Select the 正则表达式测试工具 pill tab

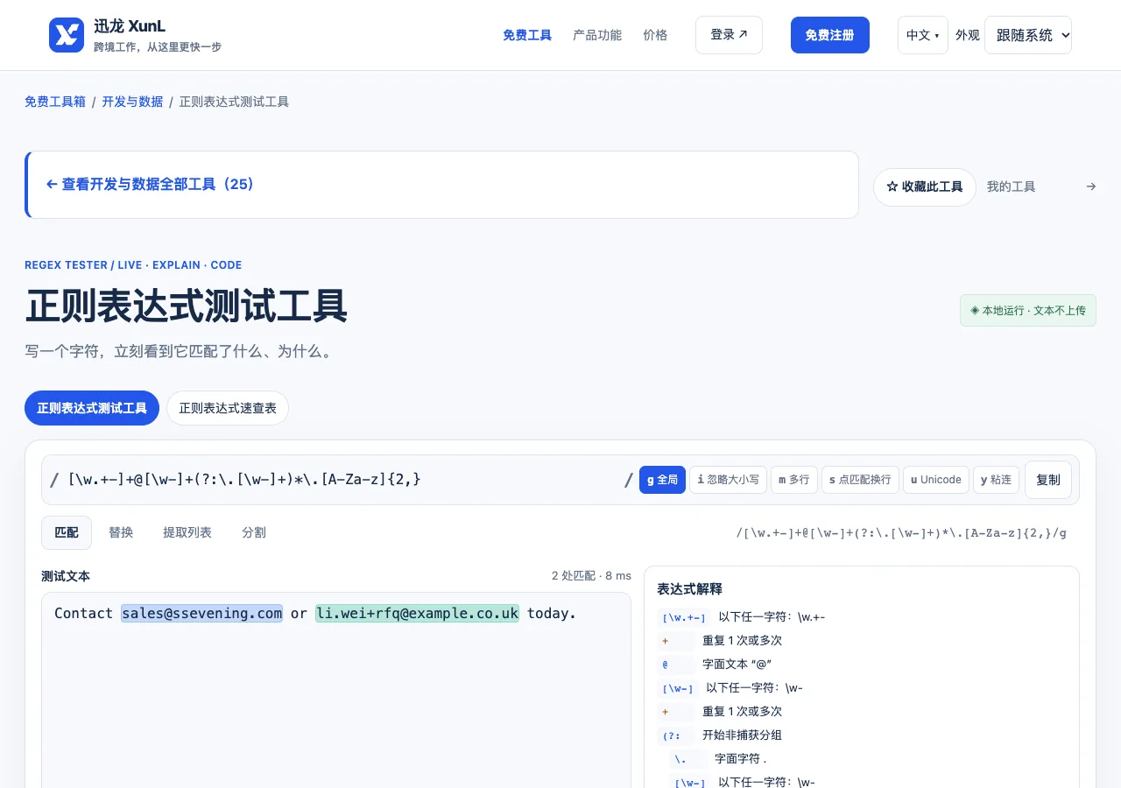tap(92, 408)
